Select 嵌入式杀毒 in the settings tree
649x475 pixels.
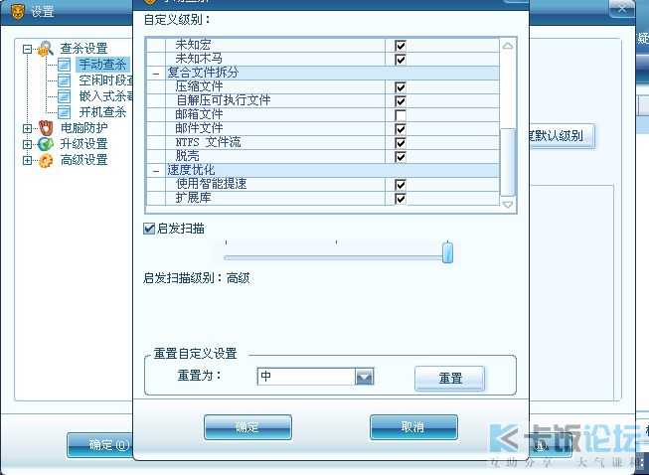106,96
